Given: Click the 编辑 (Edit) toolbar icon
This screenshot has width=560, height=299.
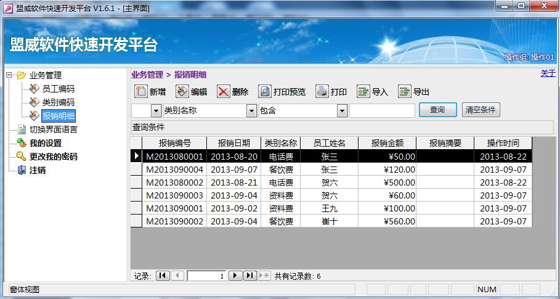Looking at the screenshot, I should [182, 91].
